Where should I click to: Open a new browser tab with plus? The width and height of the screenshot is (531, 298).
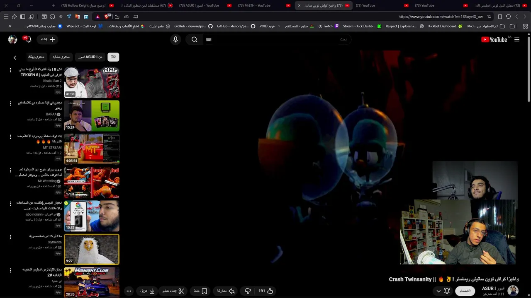pos(53,5)
